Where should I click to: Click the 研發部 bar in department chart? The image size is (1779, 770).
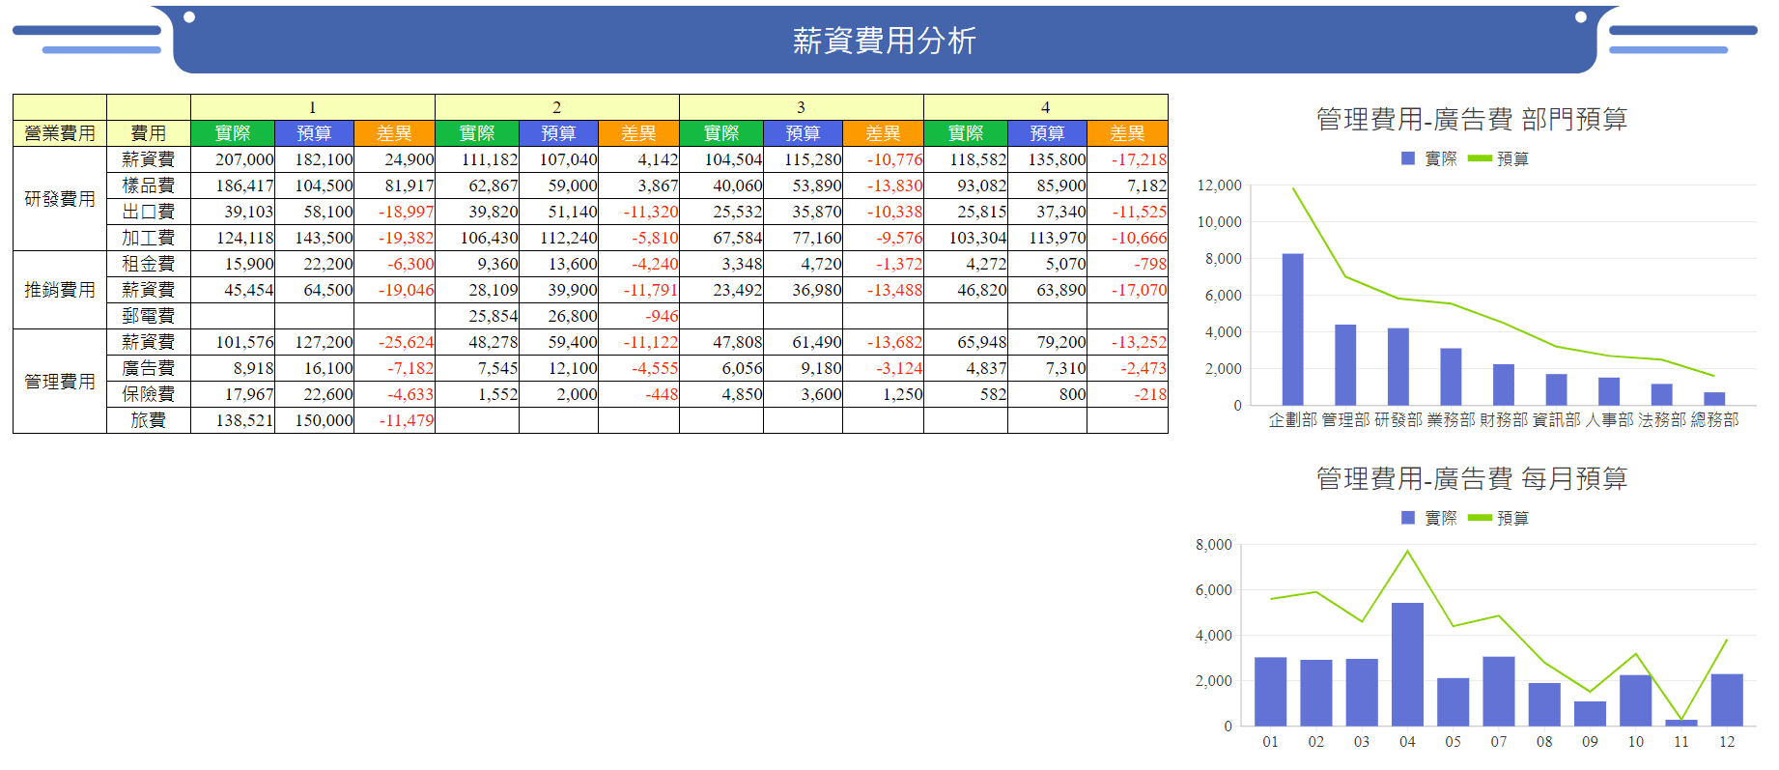tap(1398, 367)
